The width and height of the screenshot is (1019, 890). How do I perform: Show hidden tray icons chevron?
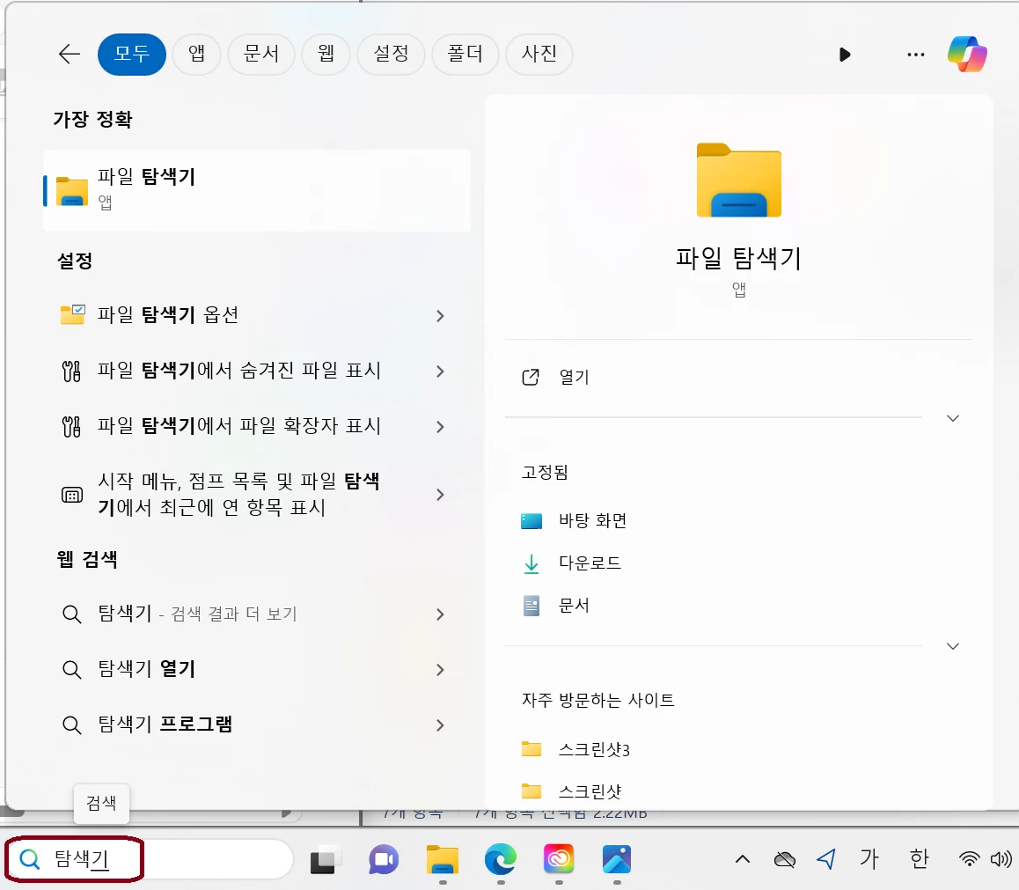[x=743, y=859]
